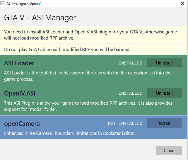The width and height of the screenshot is (188, 160).
Task: Click the notice about installing ASI Loader
Action: pos(90,35)
